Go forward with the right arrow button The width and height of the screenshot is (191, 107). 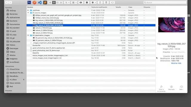click(10, 2)
